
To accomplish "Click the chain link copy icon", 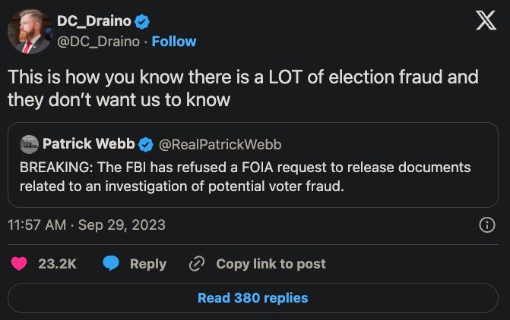I will (197, 263).
